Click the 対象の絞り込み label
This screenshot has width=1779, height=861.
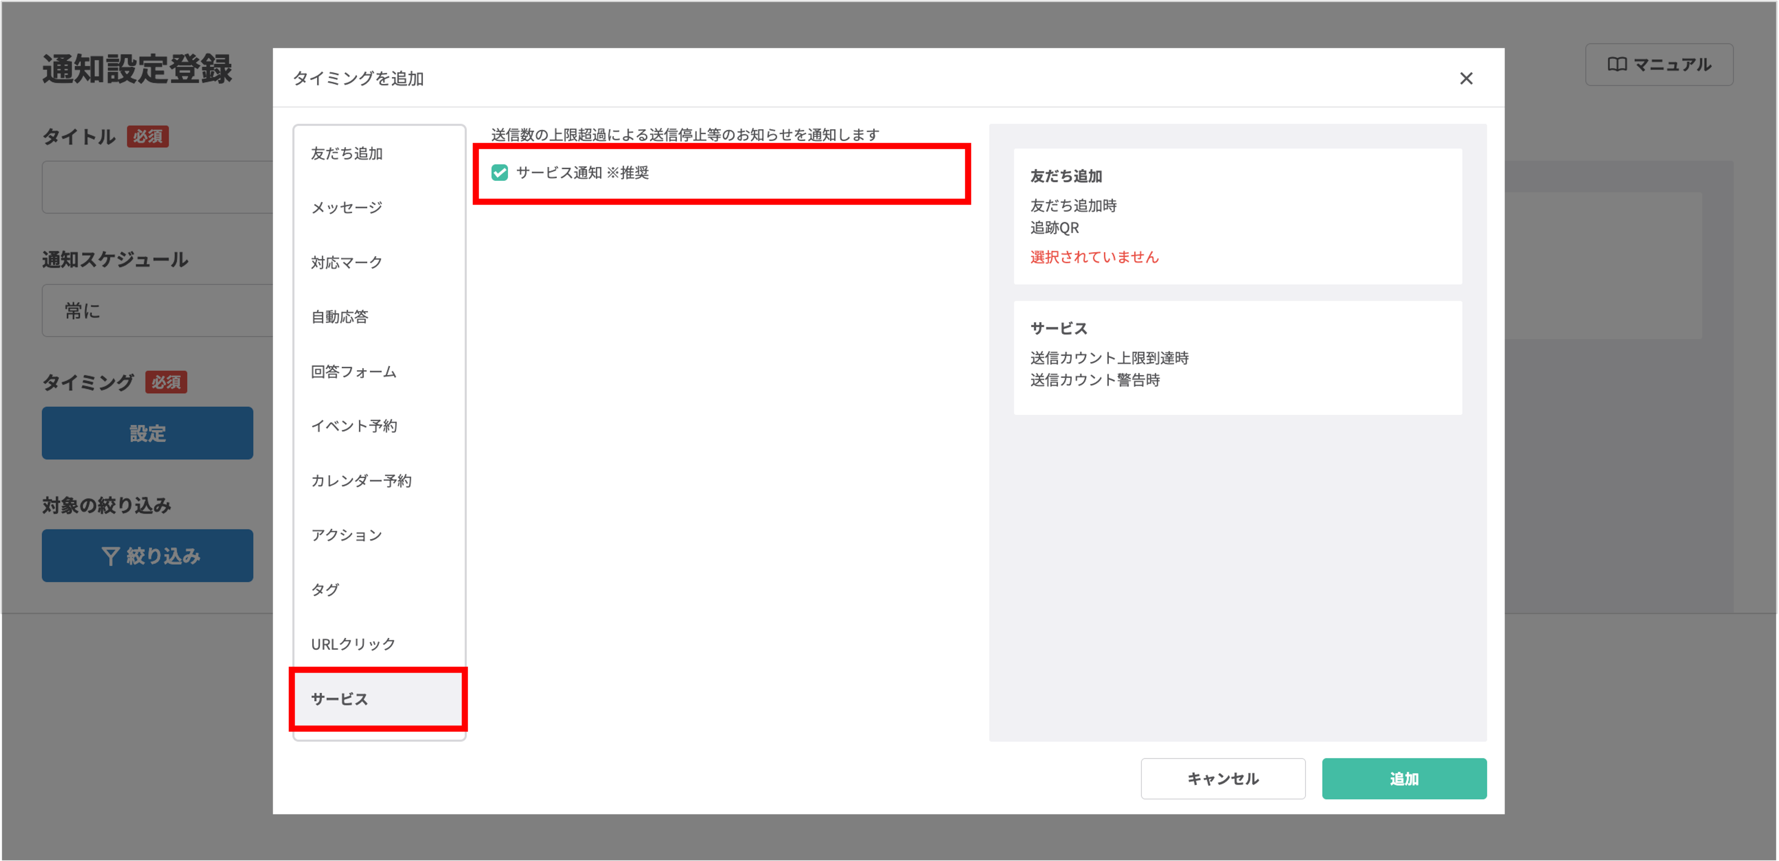[x=106, y=505]
